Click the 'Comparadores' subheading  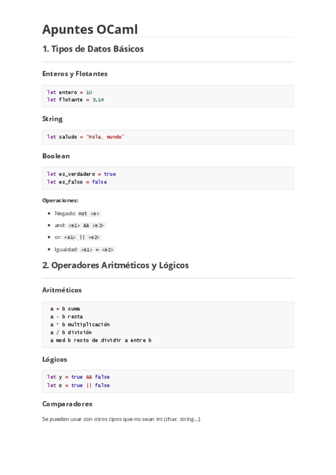tap(67, 403)
